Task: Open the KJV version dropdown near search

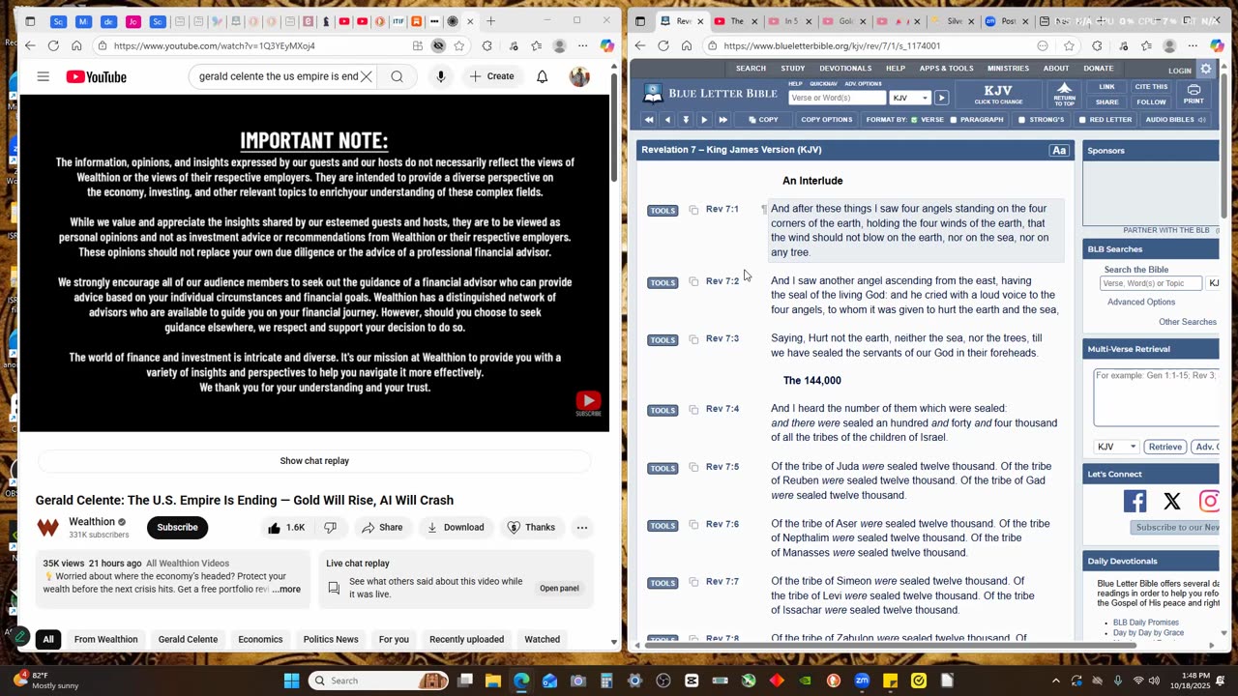Action: [x=909, y=98]
